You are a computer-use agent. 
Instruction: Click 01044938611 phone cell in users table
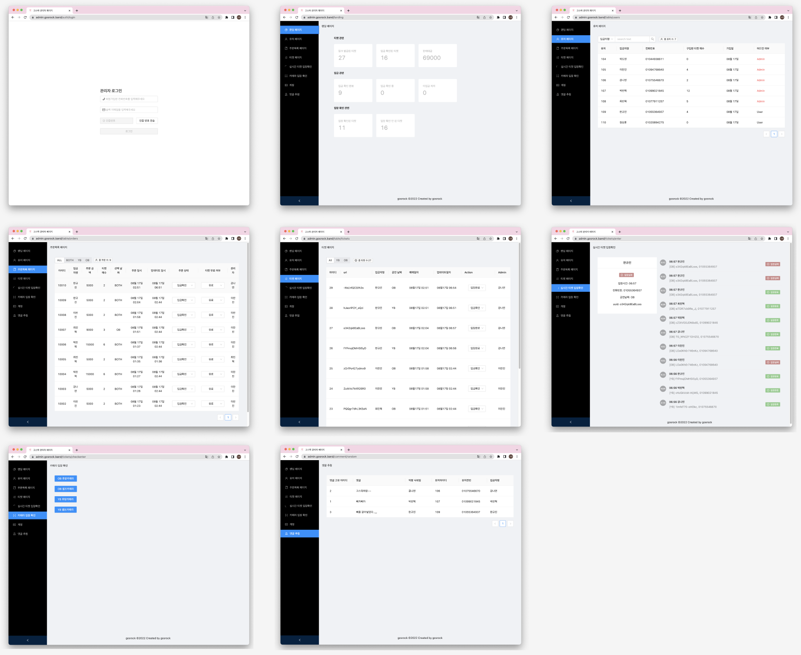[x=654, y=59]
